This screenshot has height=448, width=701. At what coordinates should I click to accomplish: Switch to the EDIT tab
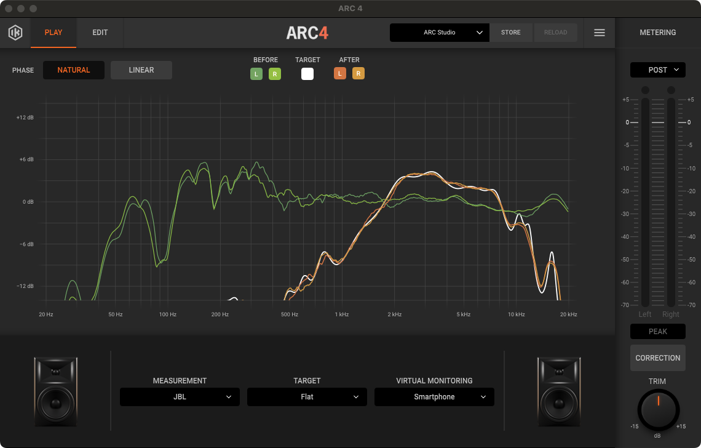tap(100, 33)
